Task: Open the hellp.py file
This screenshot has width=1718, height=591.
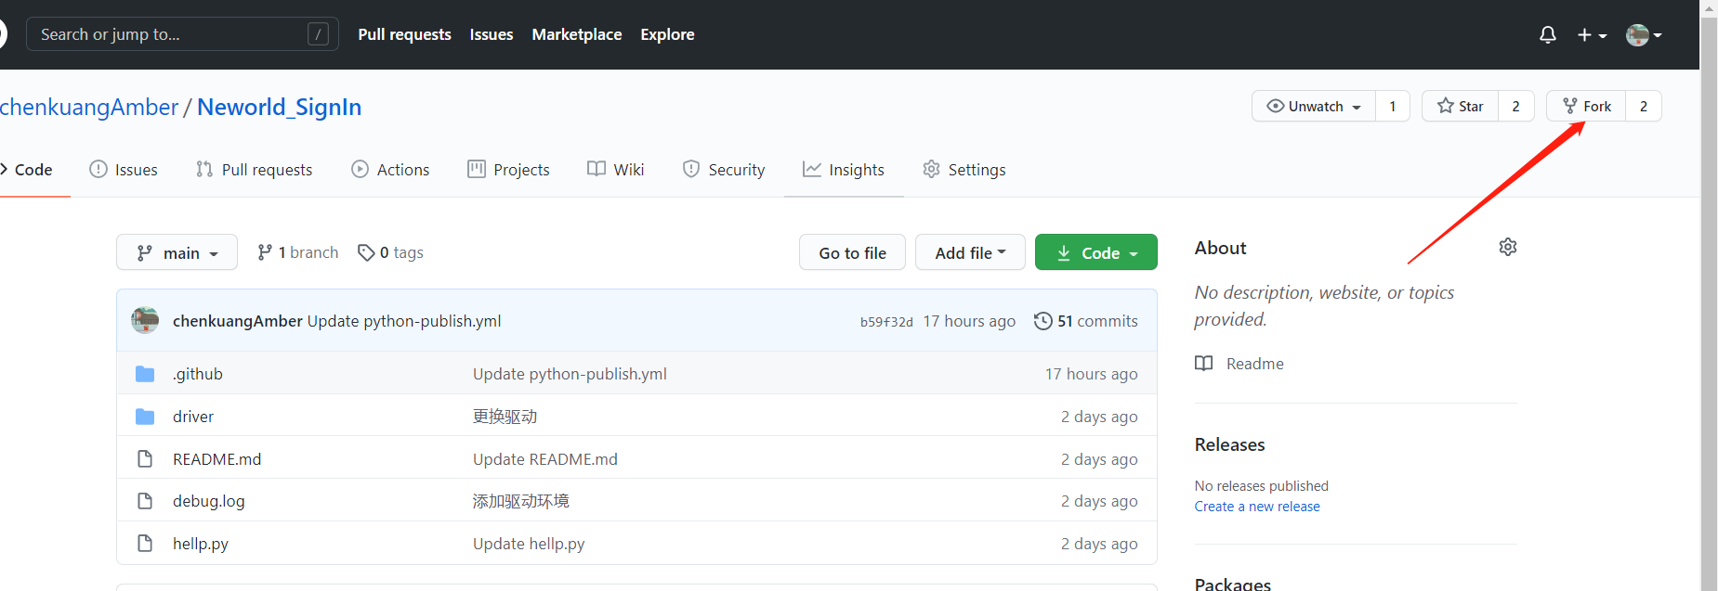Action: tap(201, 544)
